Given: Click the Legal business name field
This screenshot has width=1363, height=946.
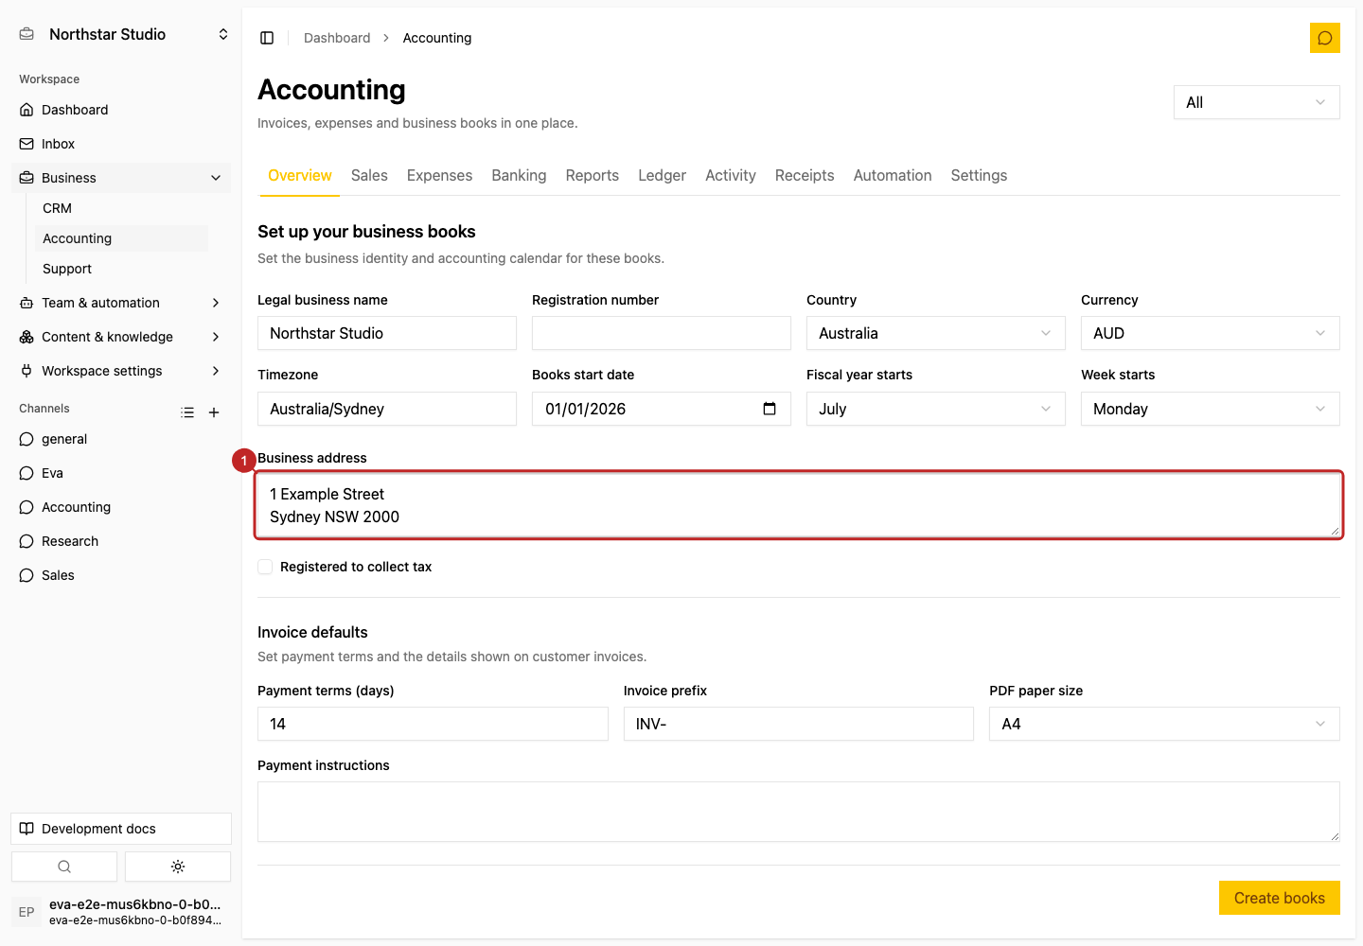Looking at the screenshot, I should point(387,333).
